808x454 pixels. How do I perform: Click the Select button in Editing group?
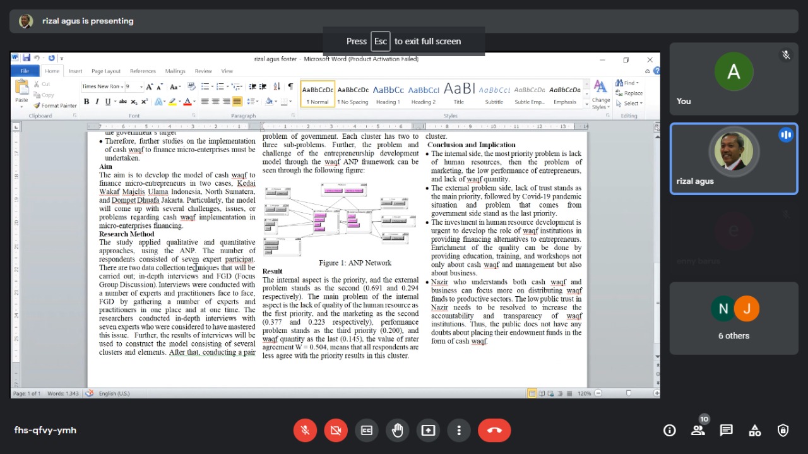[x=629, y=104]
